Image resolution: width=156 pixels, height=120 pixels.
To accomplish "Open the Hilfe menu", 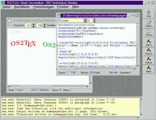I will 75,7.
